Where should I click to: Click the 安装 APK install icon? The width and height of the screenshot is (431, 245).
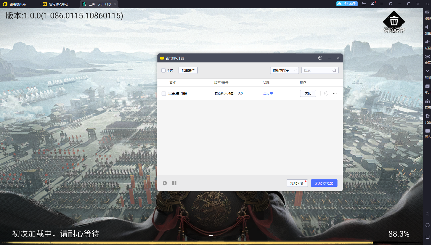427,101
